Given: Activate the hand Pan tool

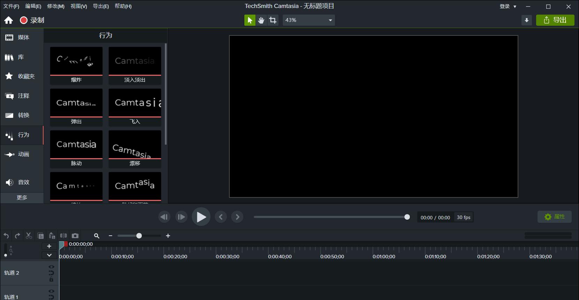Looking at the screenshot, I should click(261, 20).
